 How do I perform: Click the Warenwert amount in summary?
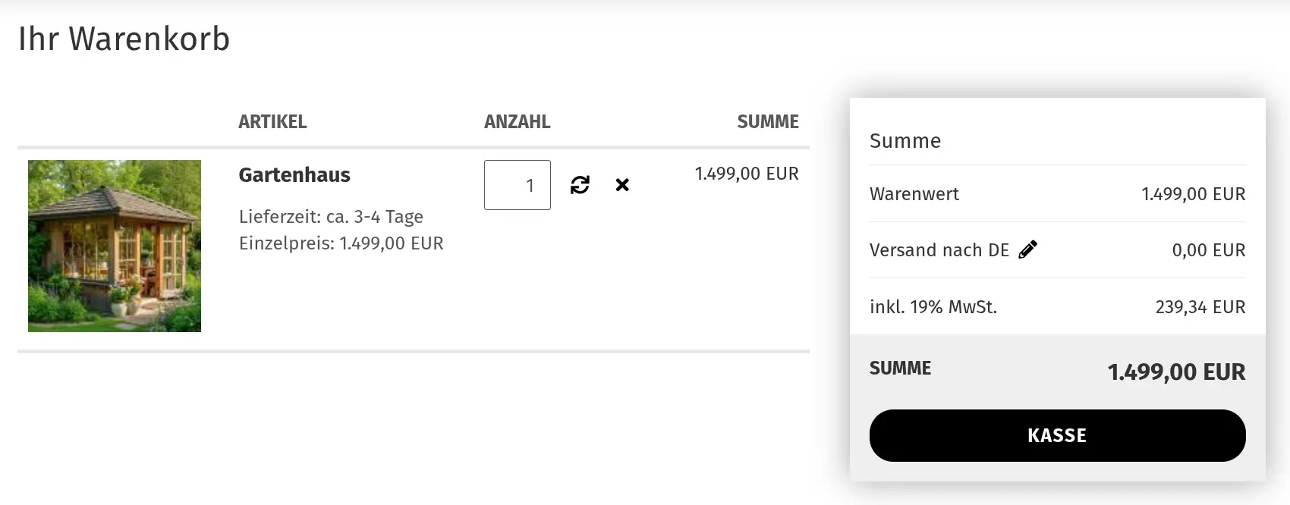pos(1194,194)
